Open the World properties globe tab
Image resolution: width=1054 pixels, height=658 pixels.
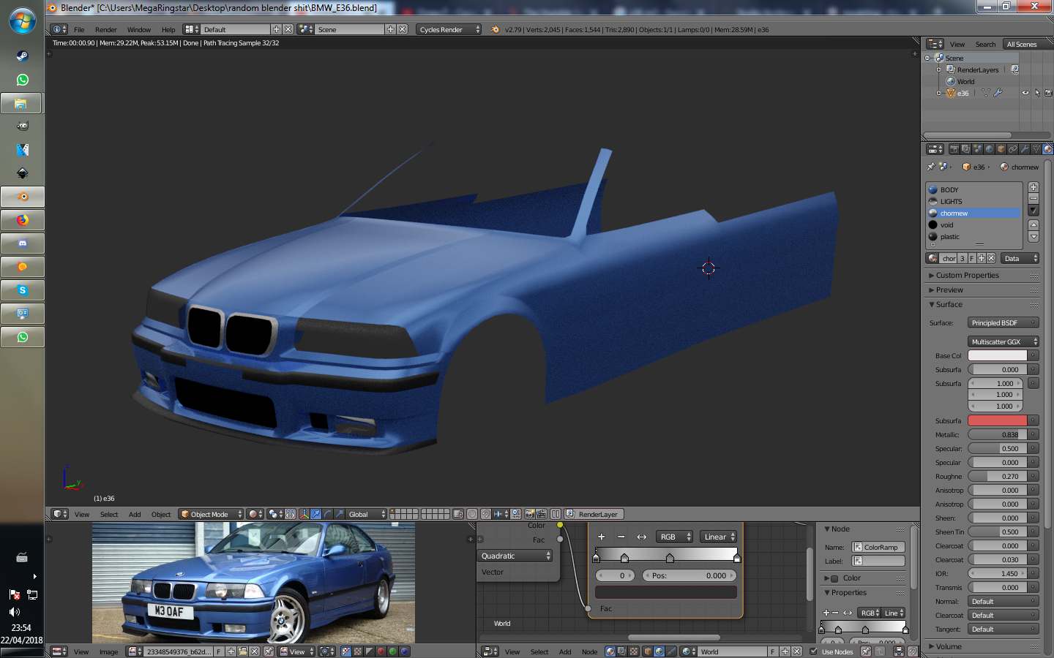click(990, 149)
